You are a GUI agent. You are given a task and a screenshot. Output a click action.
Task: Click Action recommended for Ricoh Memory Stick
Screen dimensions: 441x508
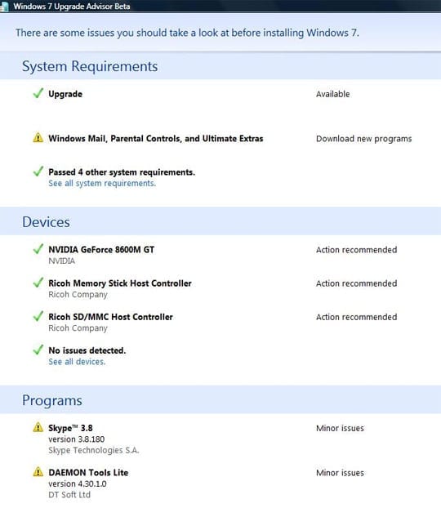(x=356, y=283)
